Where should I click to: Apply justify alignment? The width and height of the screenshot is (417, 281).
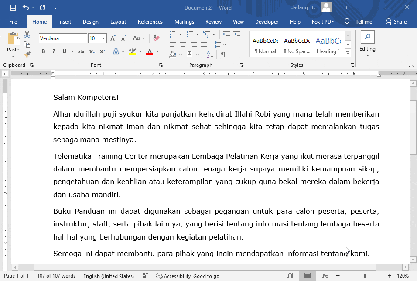(204, 44)
